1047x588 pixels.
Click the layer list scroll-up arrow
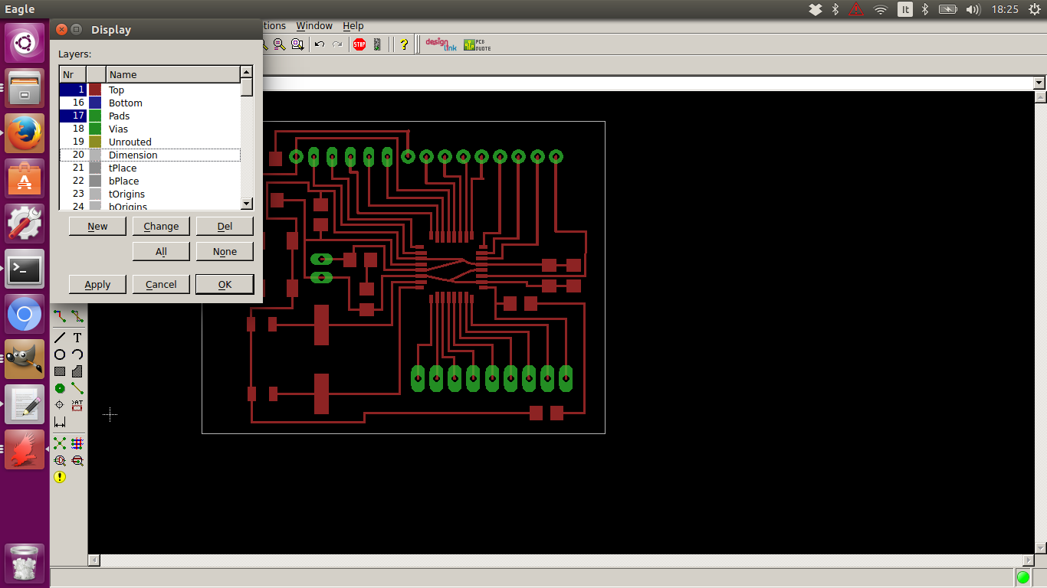[246, 72]
